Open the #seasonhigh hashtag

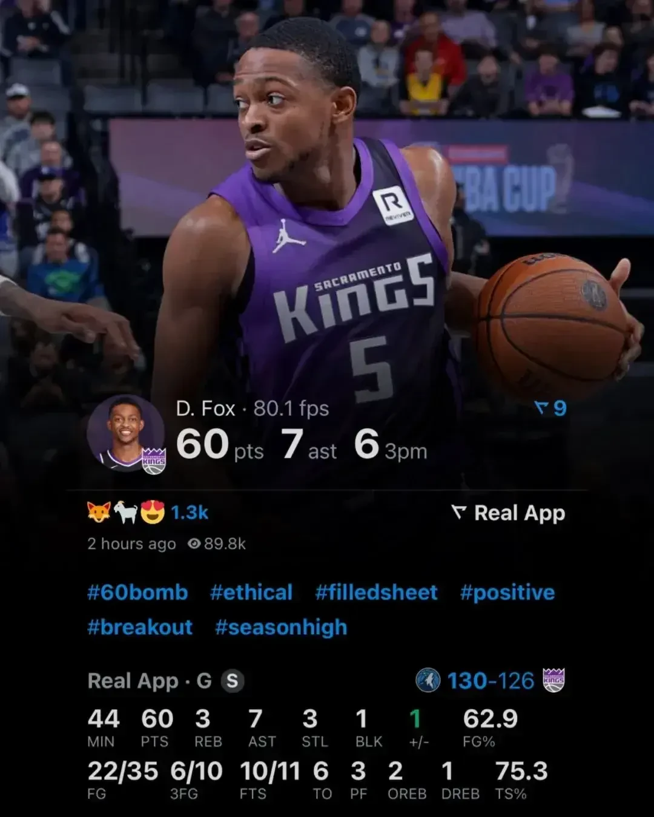click(x=281, y=628)
